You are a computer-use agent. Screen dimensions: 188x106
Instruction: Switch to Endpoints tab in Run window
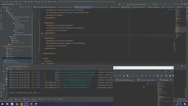18,69
